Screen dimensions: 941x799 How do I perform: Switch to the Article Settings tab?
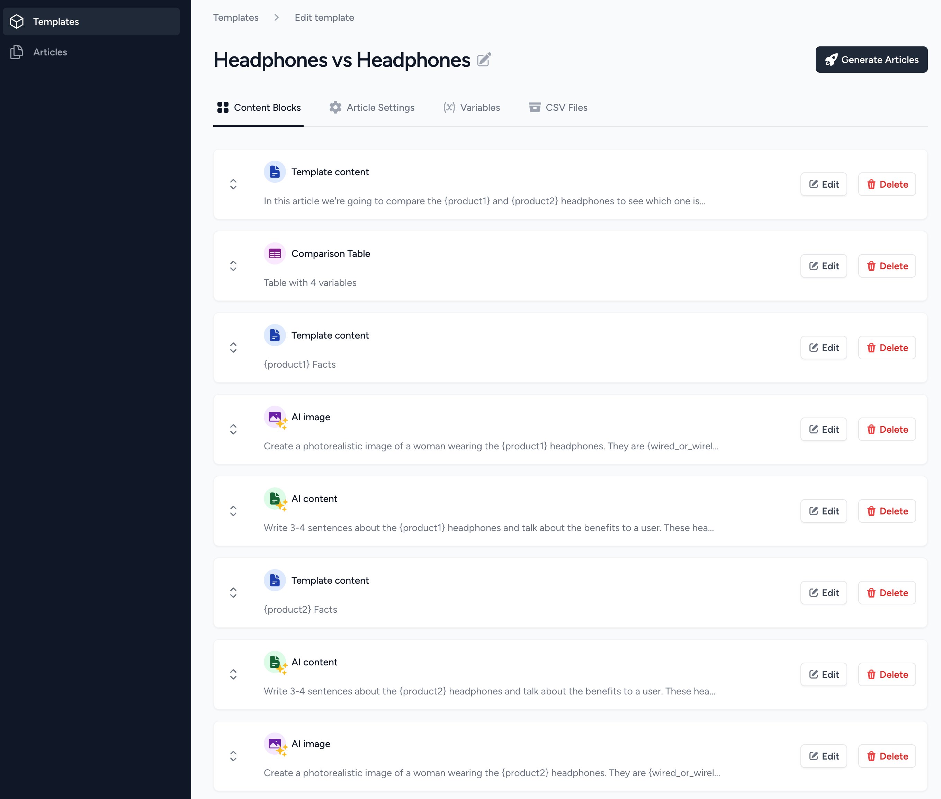(371, 107)
